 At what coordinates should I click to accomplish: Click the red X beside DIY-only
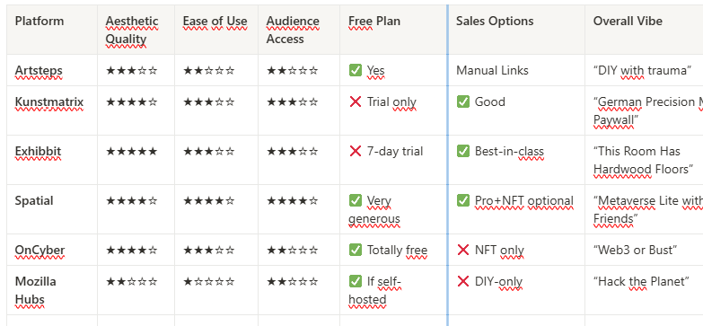(463, 281)
